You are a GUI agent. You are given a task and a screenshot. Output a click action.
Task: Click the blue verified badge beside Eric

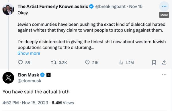pyautogui.click(x=91, y=7)
